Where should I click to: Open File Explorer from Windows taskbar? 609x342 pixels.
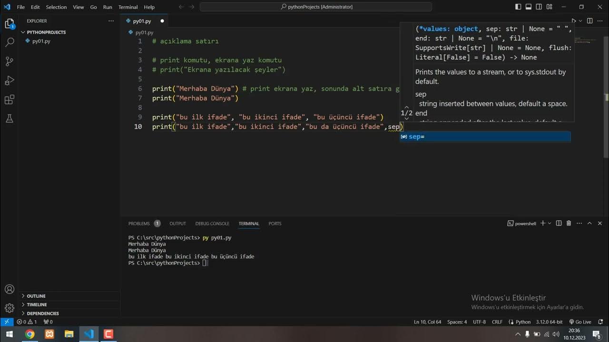(x=69, y=334)
